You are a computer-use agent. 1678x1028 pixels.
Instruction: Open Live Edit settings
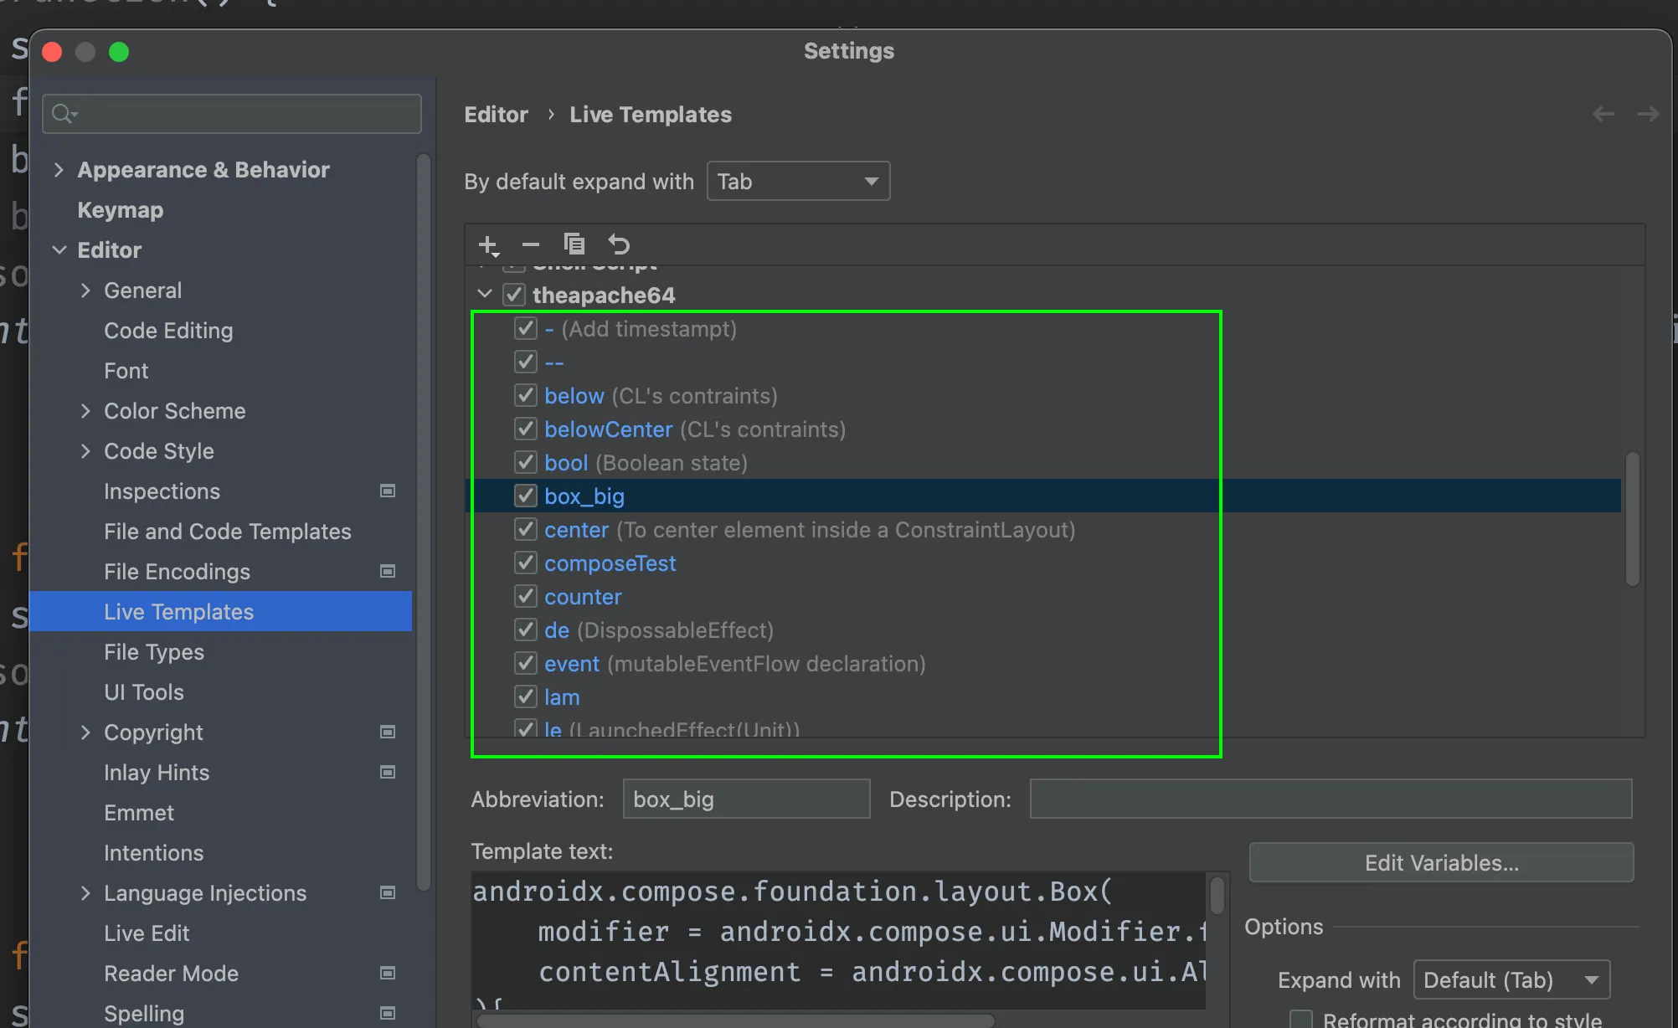pos(147,933)
